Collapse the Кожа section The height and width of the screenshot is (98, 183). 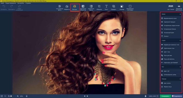click(x=180, y=14)
